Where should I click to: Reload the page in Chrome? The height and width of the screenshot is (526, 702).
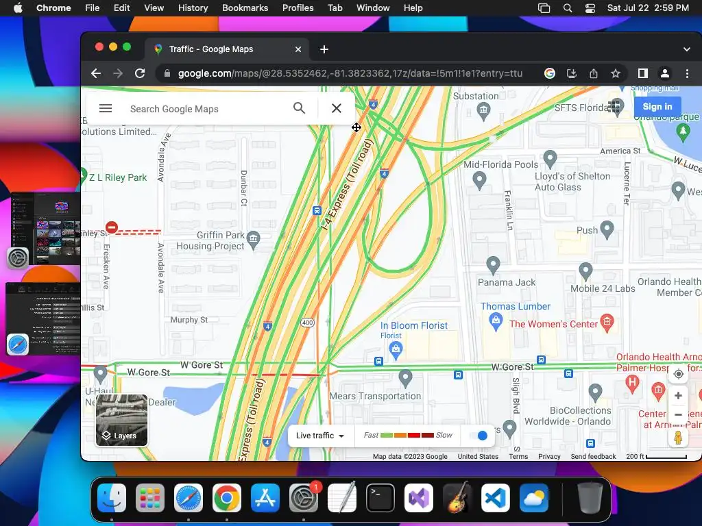140,73
